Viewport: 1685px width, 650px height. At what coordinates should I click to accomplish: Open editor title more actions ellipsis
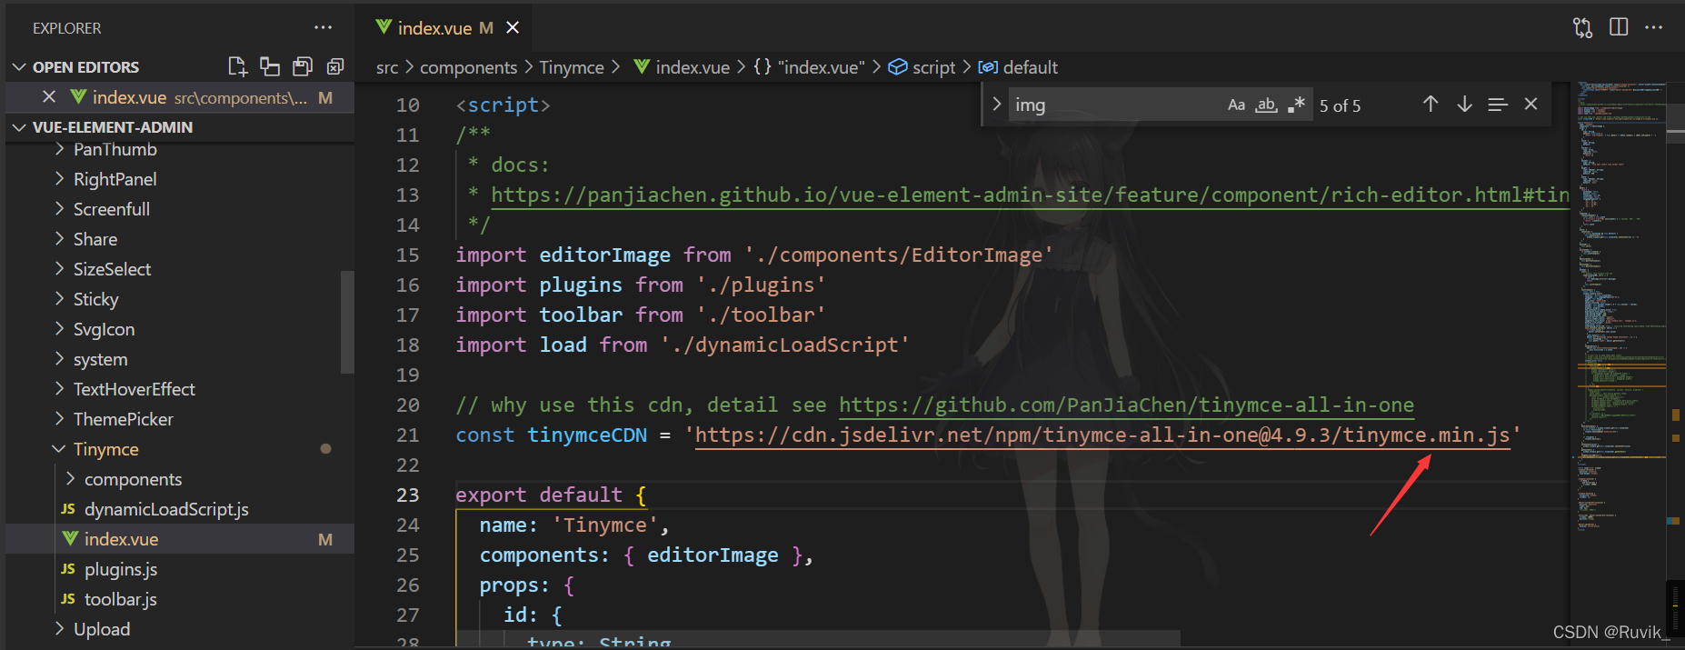[1653, 27]
